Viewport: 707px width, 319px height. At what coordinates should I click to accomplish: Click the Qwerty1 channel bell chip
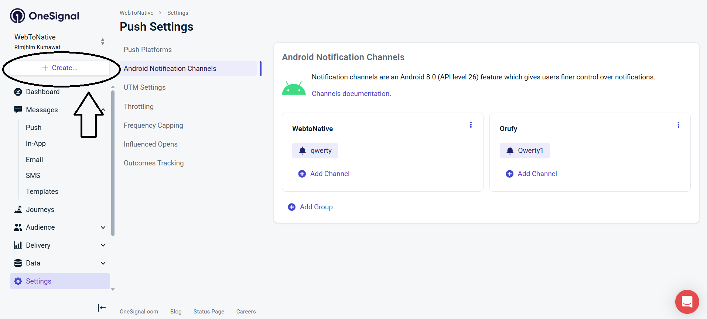point(525,151)
